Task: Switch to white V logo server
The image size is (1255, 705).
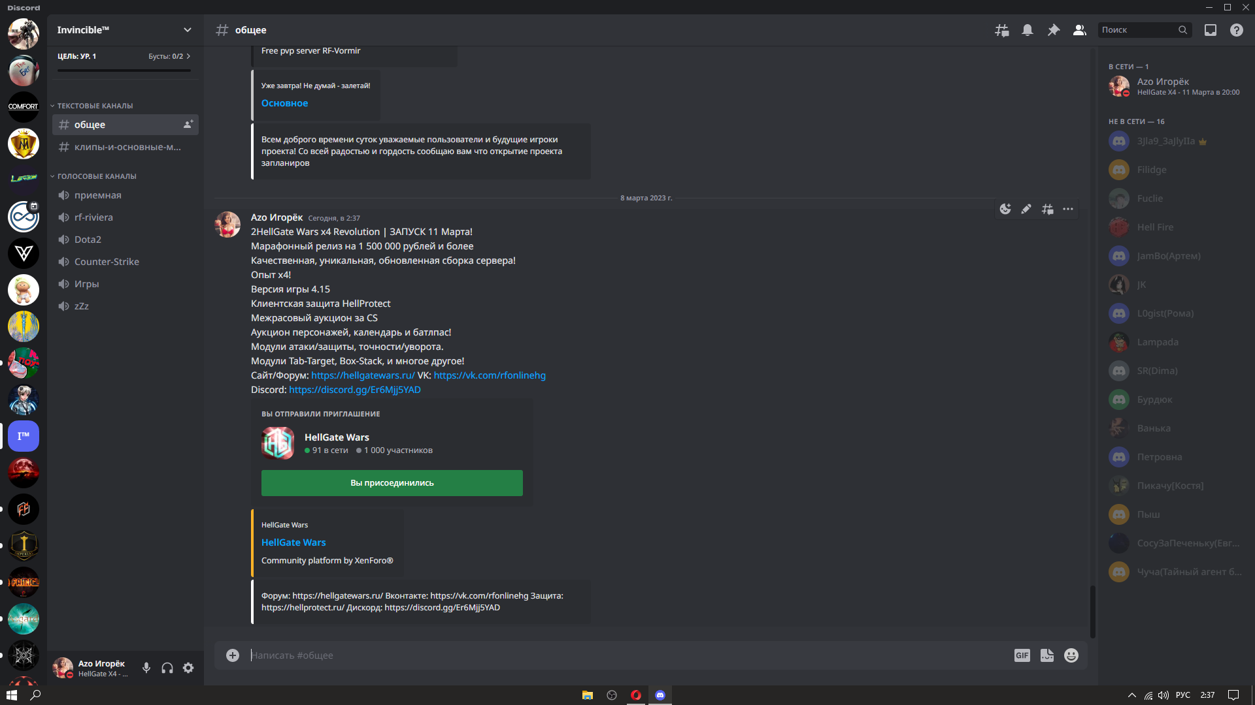Action: click(x=24, y=253)
